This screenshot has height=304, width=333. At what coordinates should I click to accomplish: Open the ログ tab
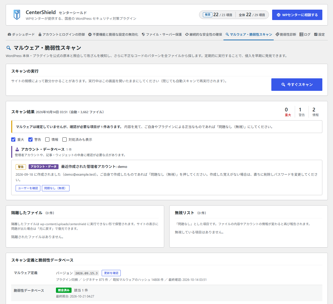305,34
